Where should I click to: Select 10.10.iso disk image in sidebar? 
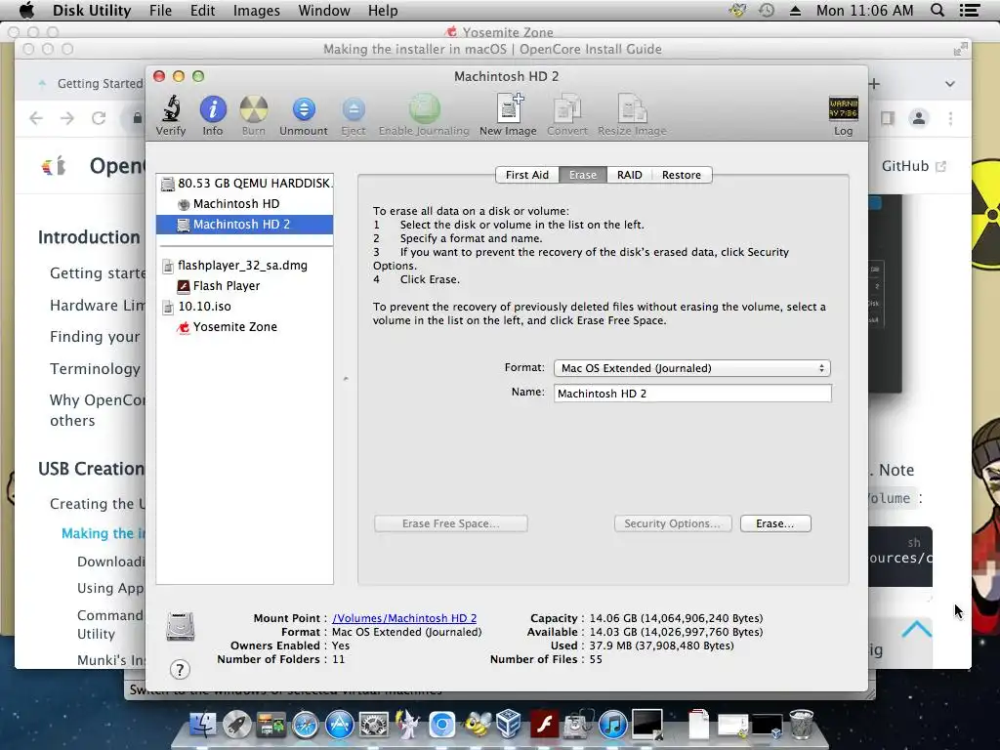click(245, 306)
